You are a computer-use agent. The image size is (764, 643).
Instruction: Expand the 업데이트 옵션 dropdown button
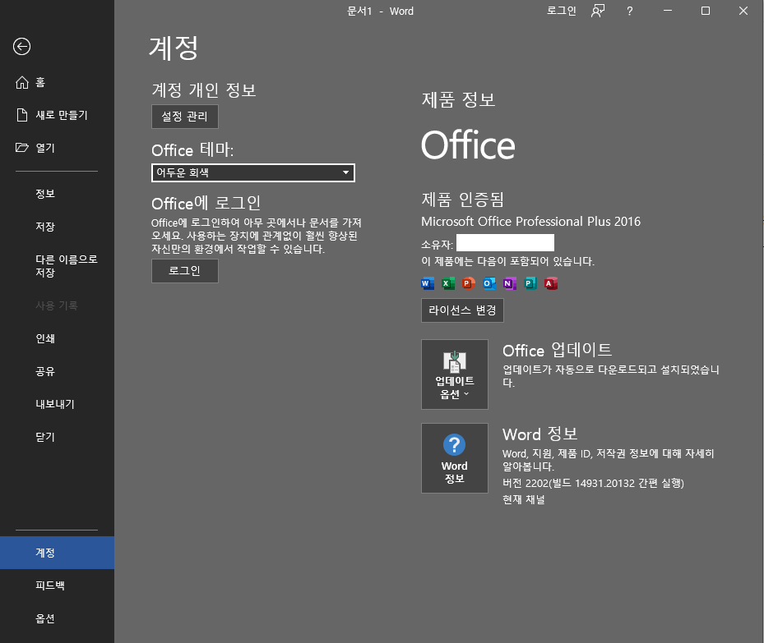[455, 374]
